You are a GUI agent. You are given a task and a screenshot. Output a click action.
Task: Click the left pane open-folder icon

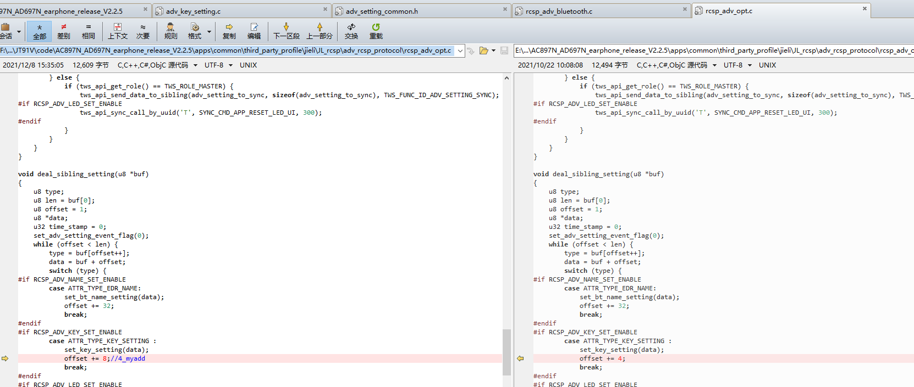coord(483,51)
